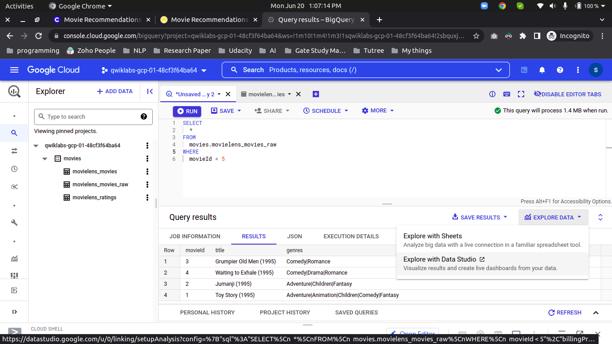This screenshot has height=344, width=612.
Task: Close the movielens table tab
Action: [298, 94]
